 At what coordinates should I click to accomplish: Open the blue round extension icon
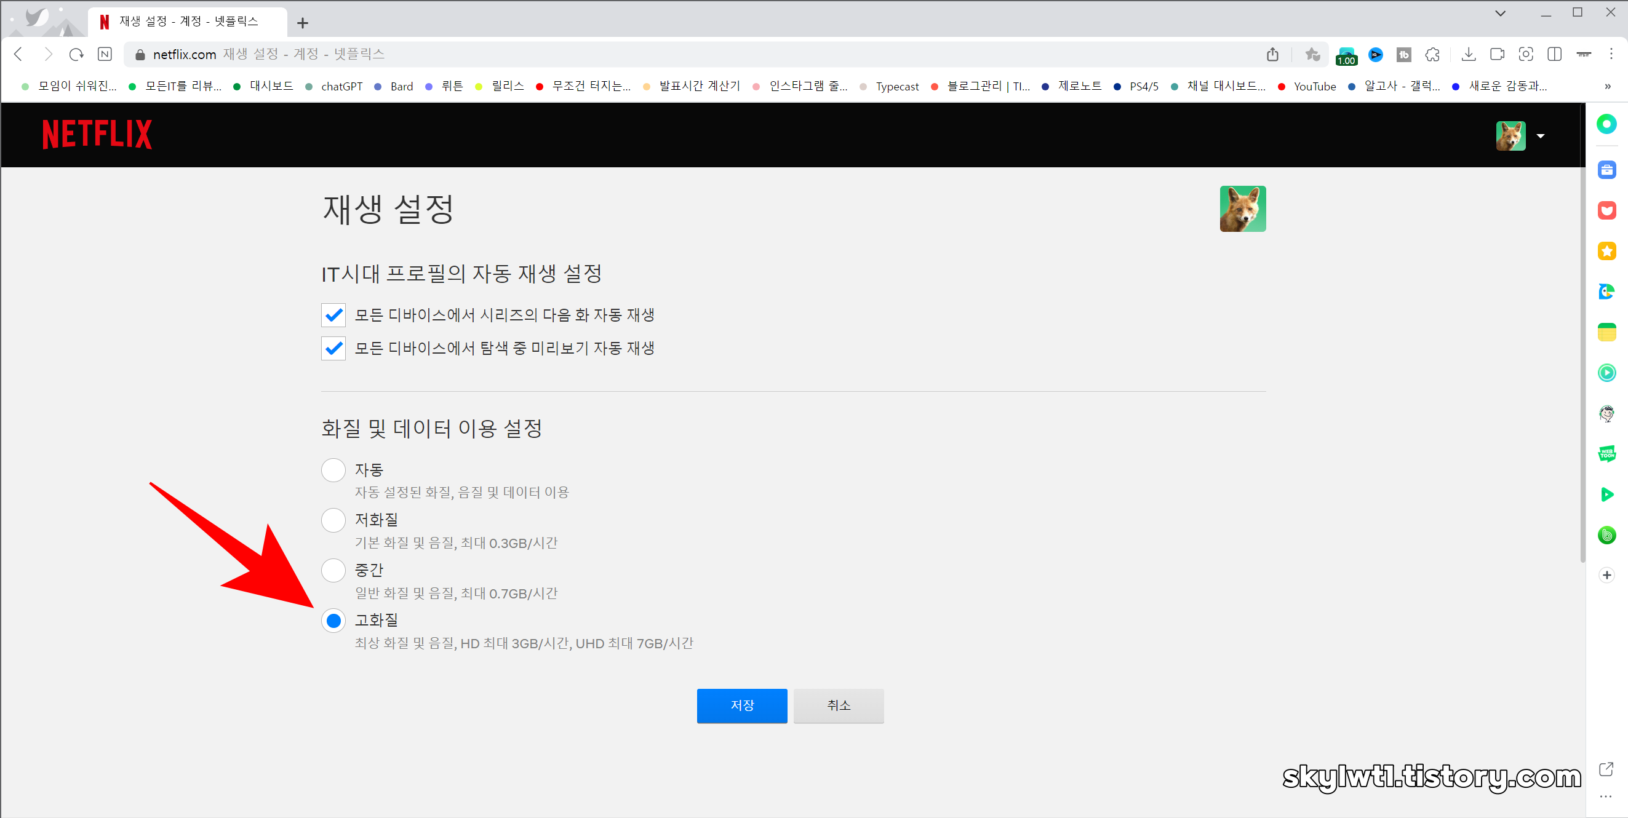(x=1375, y=55)
